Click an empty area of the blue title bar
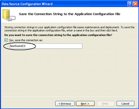The image size is (139, 109). [90, 4]
